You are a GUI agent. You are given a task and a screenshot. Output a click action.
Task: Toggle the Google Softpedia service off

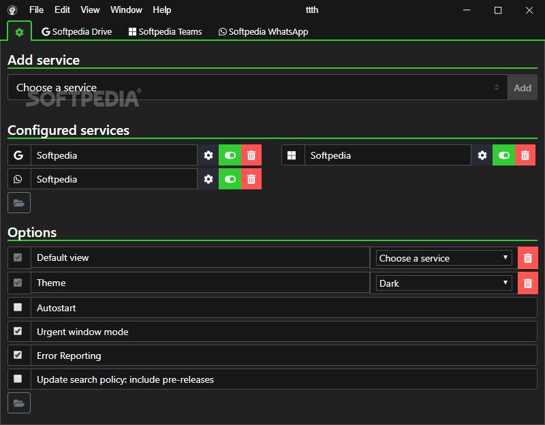(x=230, y=155)
